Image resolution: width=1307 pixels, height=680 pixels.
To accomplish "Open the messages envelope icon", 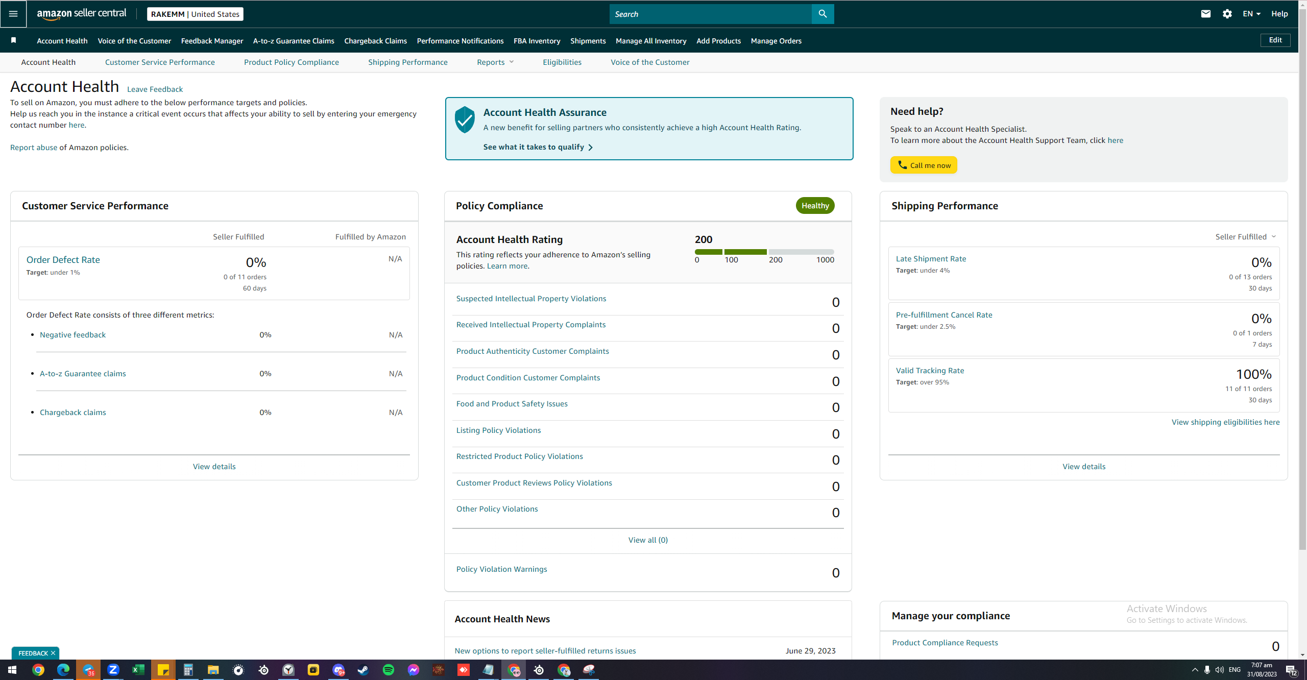I will coord(1206,14).
